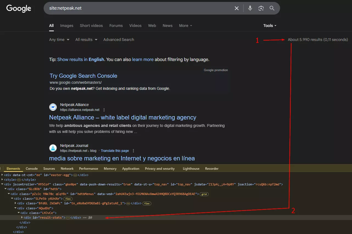352x234 pixels.
Task: Click flex badge on BfdGL ZkEmPc node
Action: click(x=147, y=204)
